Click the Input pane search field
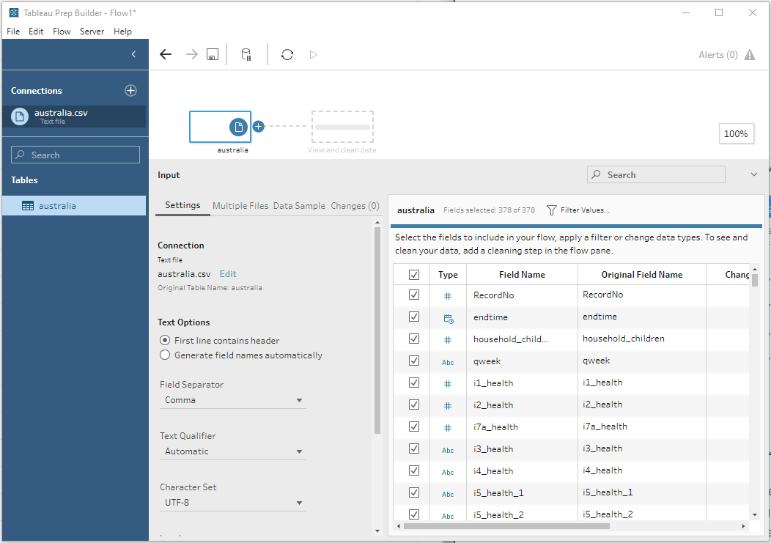The width and height of the screenshot is (771, 543). point(656,175)
